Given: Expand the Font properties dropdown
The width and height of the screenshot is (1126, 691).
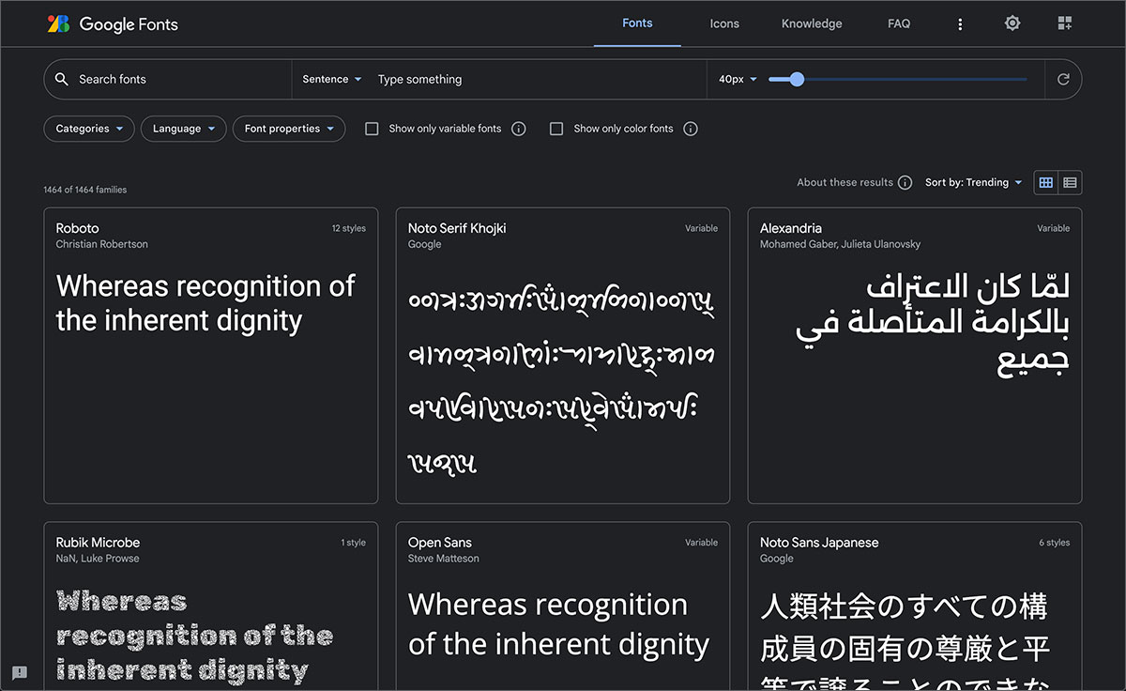Looking at the screenshot, I should click(289, 129).
